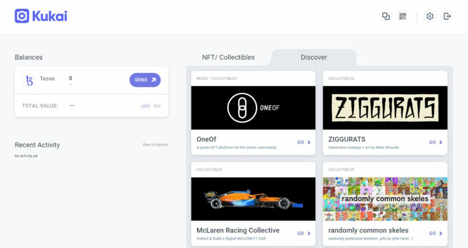468x248 pixels.
Task: Click 'A green NFT platform' description text
Action: [236, 147]
